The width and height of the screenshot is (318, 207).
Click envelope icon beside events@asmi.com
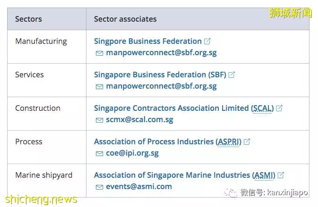(99, 187)
